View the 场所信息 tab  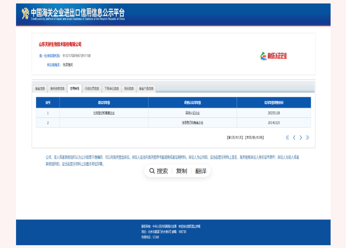coord(129,89)
